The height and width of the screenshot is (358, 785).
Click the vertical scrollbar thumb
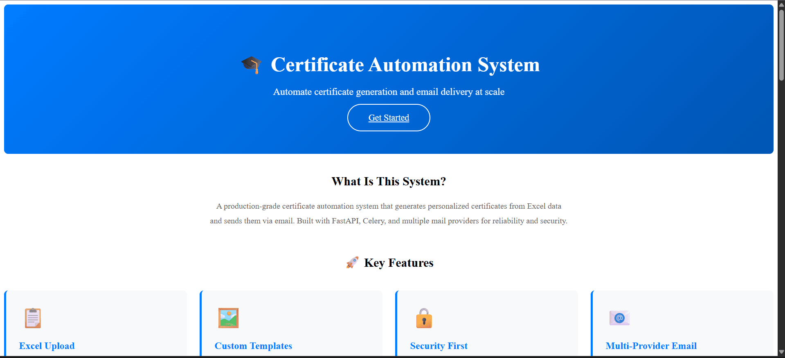pos(781,45)
